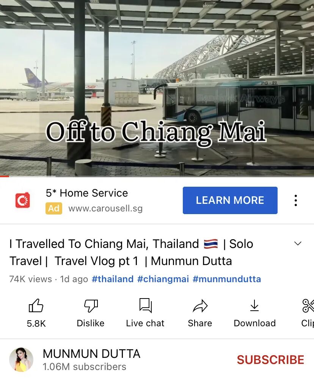Tap the Share arrow icon
The height and width of the screenshot is (378, 314).
(x=200, y=306)
